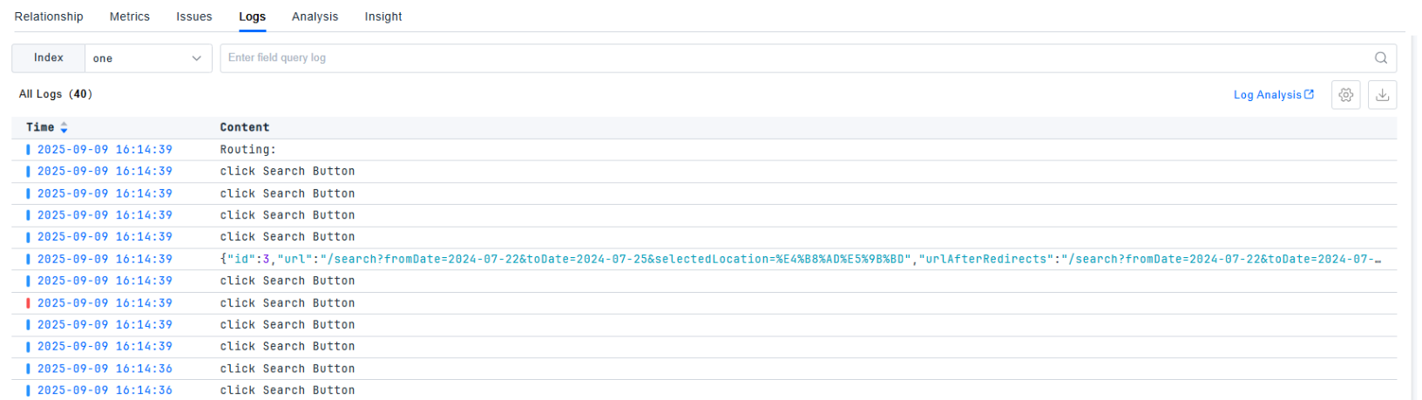The width and height of the screenshot is (1422, 400).
Task: Select the first 16:14:36 timestamp
Action: (x=105, y=369)
